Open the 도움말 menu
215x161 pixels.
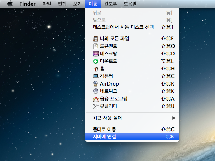click(x=130, y=4)
